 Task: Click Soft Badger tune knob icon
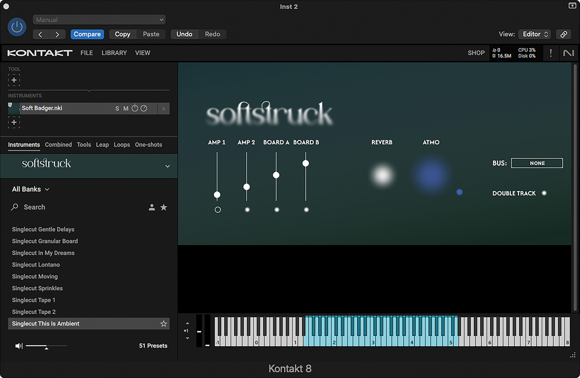coord(135,108)
